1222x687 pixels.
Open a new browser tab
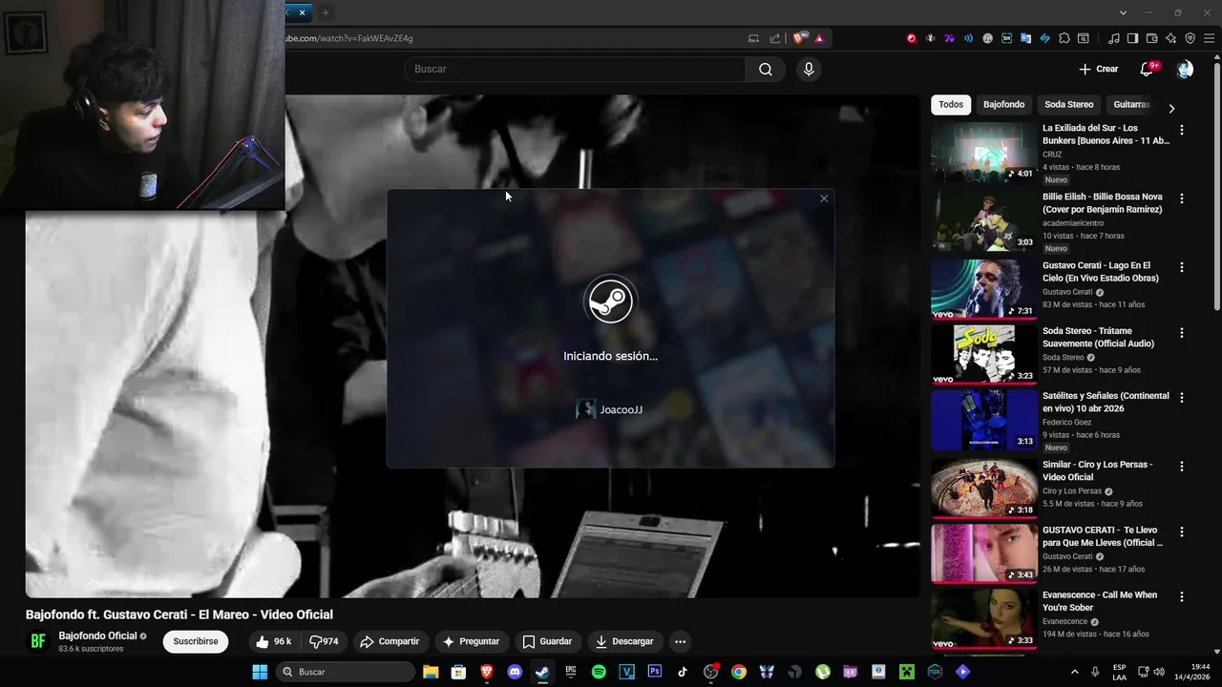coord(326,12)
